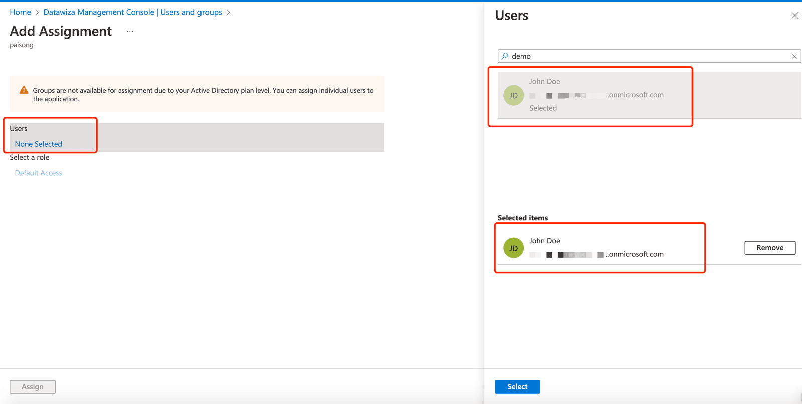Screen dimensions: 802x404
Task: Click the Users label in assignment section
Action: tap(19, 129)
